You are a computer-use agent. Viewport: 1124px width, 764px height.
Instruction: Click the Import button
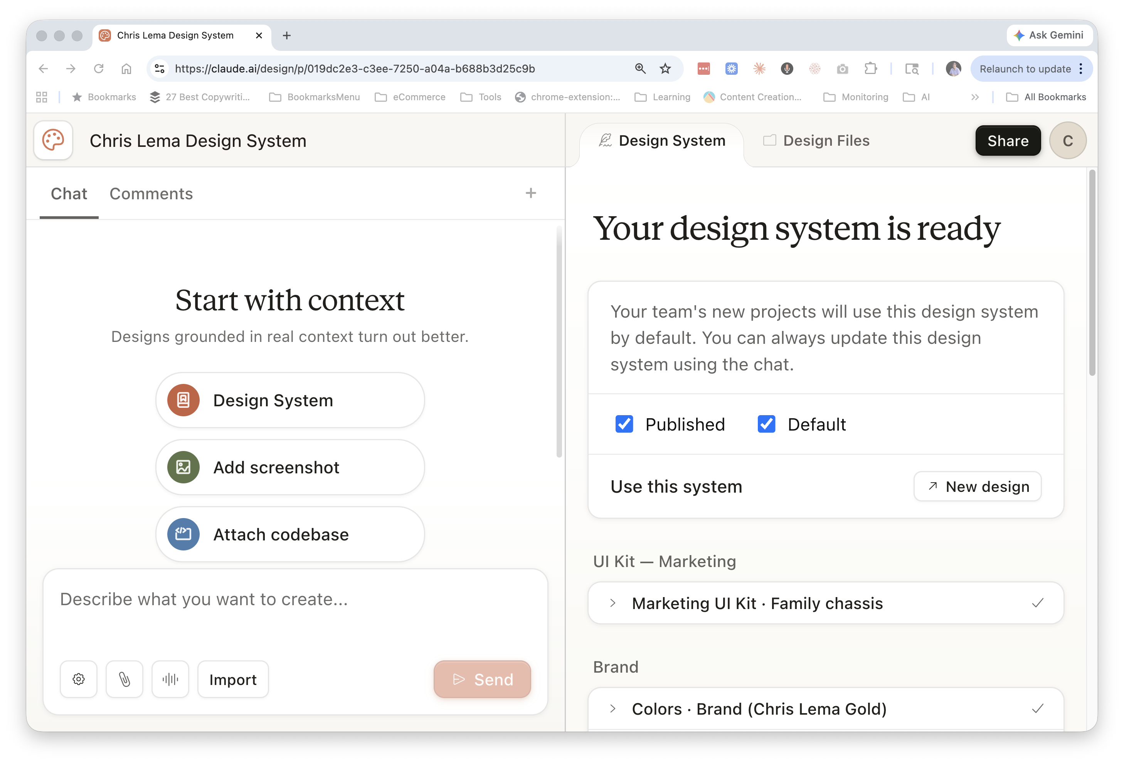point(233,679)
